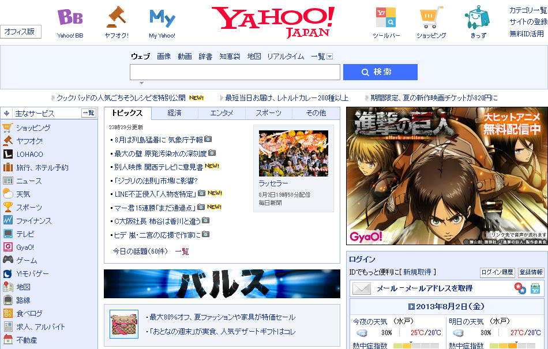Open the ショッピング cart icon in header
Screen dimensions: 548x349
tap(431, 17)
